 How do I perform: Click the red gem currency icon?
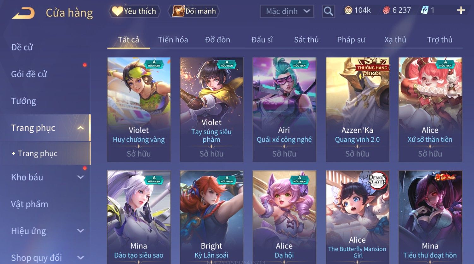[386, 11]
